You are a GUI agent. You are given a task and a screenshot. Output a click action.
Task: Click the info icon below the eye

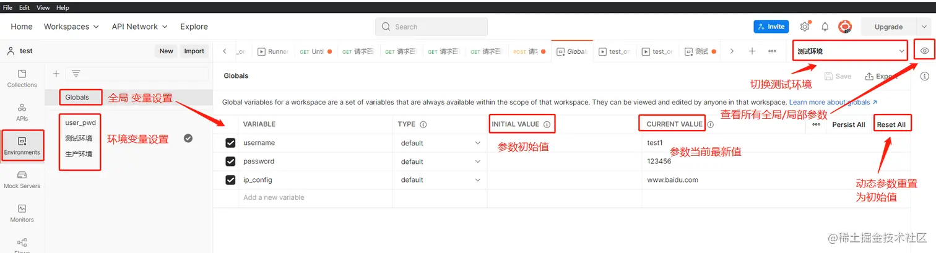[x=925, y=76]
